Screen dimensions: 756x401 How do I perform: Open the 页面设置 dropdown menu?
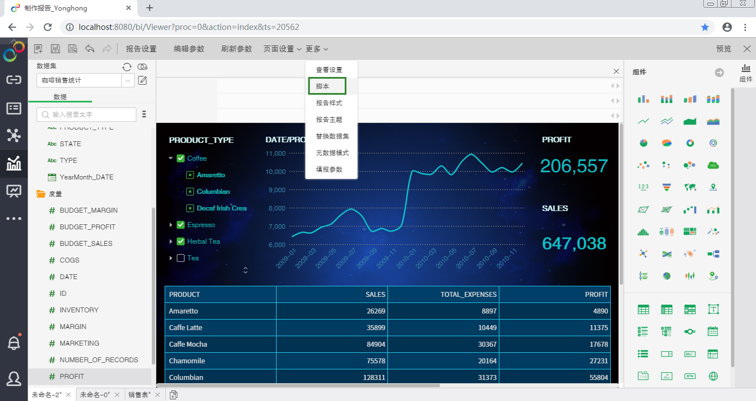pos(282,49)
